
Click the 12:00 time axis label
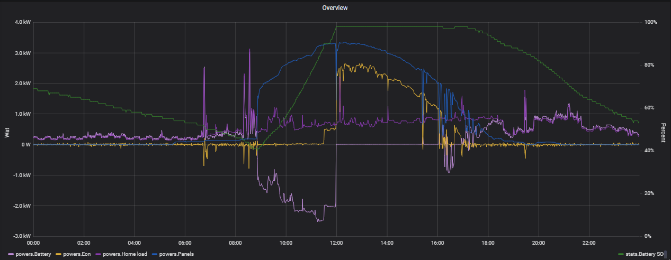point(336,243)
